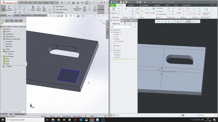
Task: Open Chrome from the Windows taskbar
Action: tap(59, 120)
